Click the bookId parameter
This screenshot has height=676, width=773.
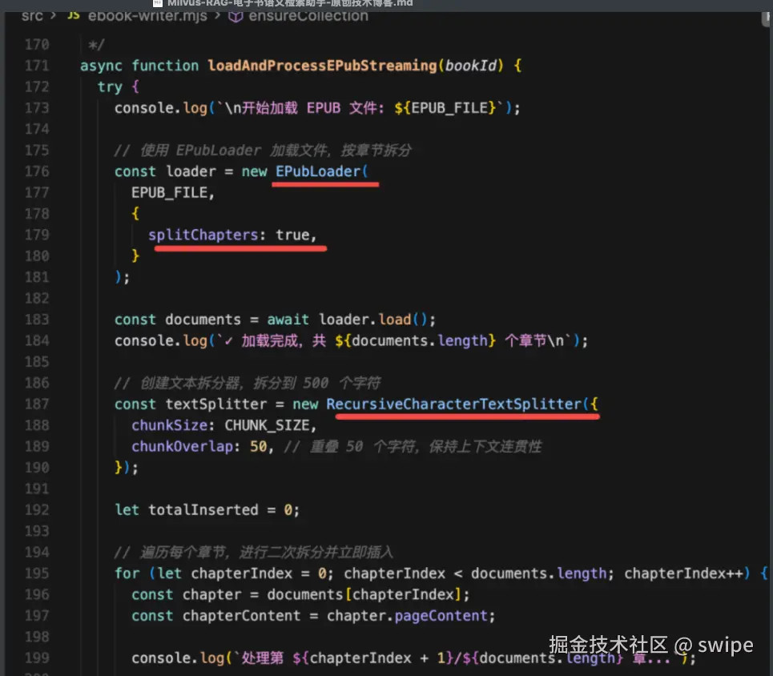pos(471,66)
